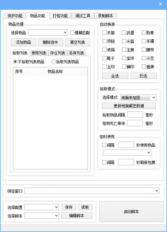Select the 存仓列表 sub-tab
This screenshot has width=167, height=232.
(x=58, y=53)
